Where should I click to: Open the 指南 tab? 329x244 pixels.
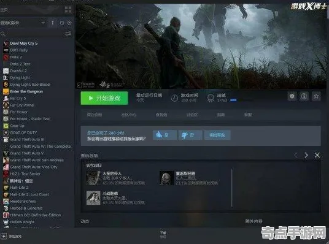[221, 115]
